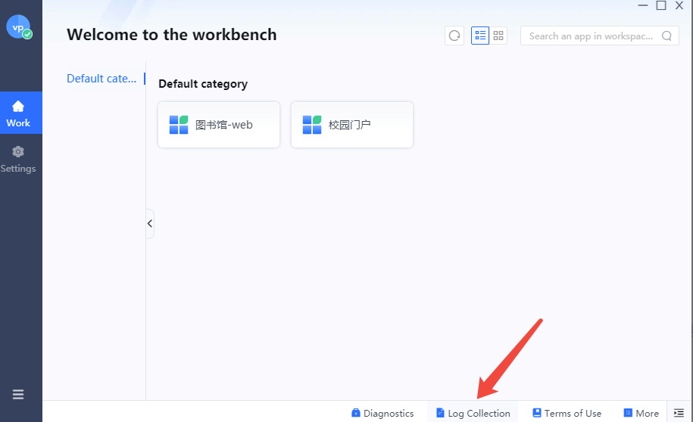Maximize the workbench window
Image resolution: width=693 pixels, height=422 pixels.
(x=661, y=5)
